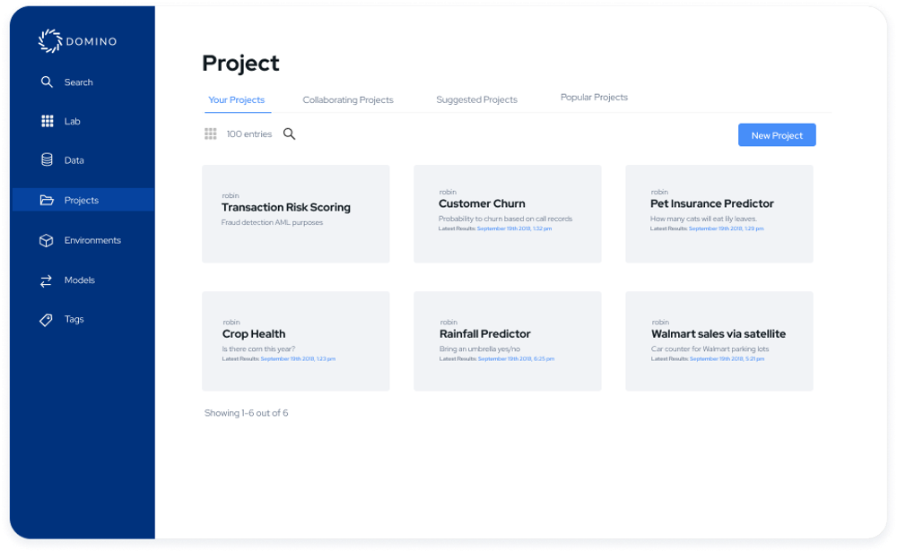The image size is (897, 551).
Task: Click the Domino logo at the top
Action: coord(77,41)
